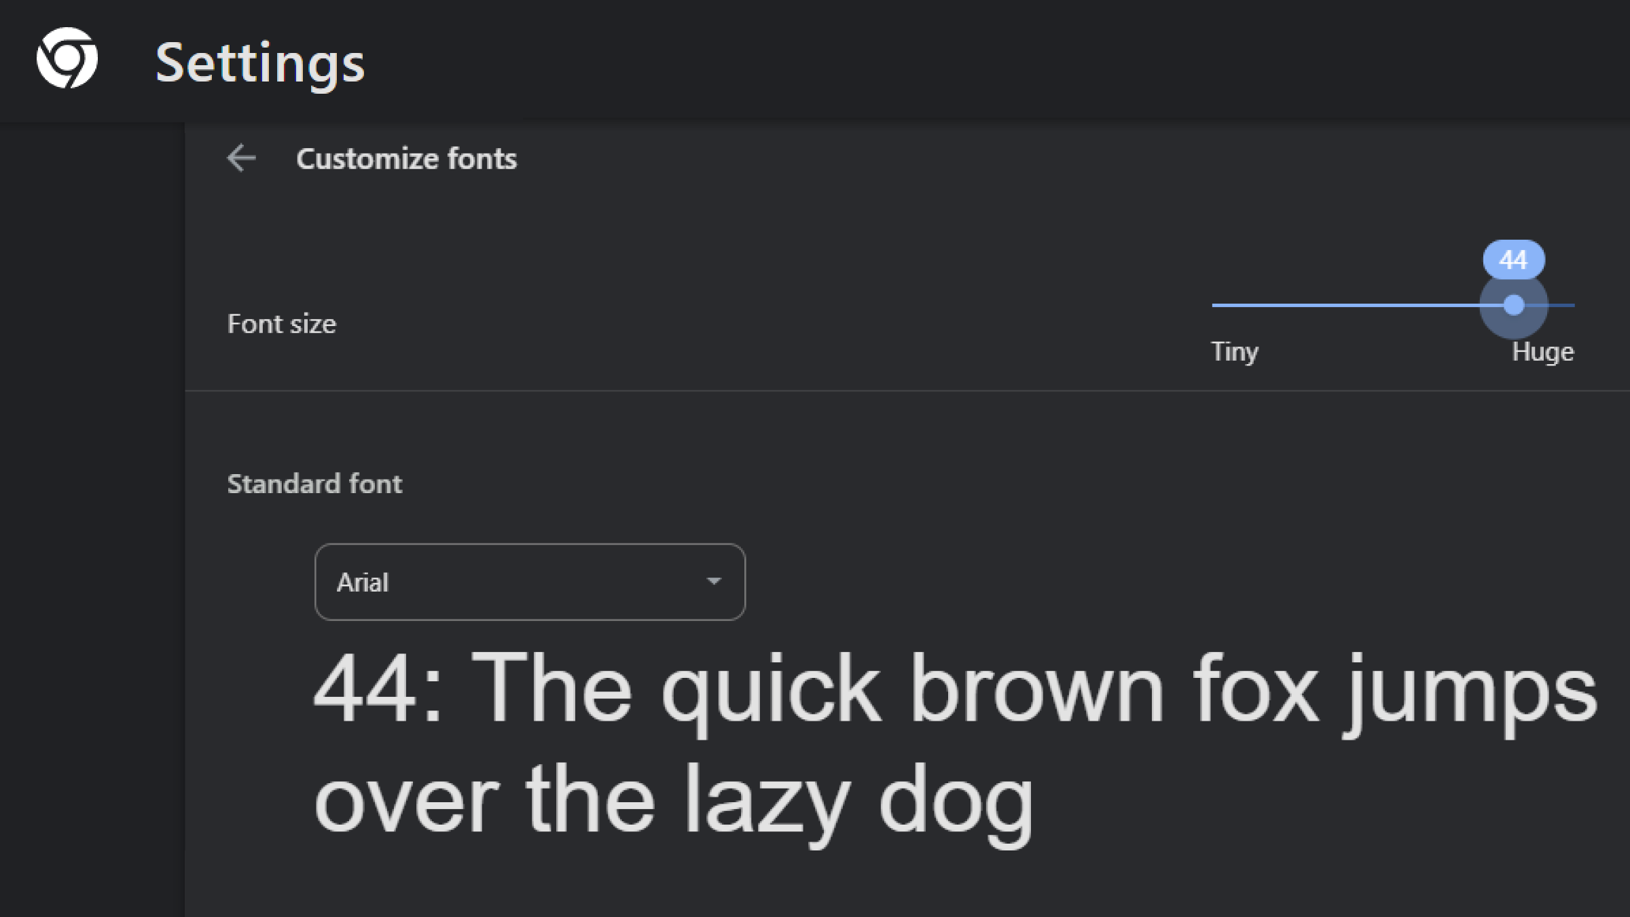Click the font size slider thumb

[x=1513, y=305]
